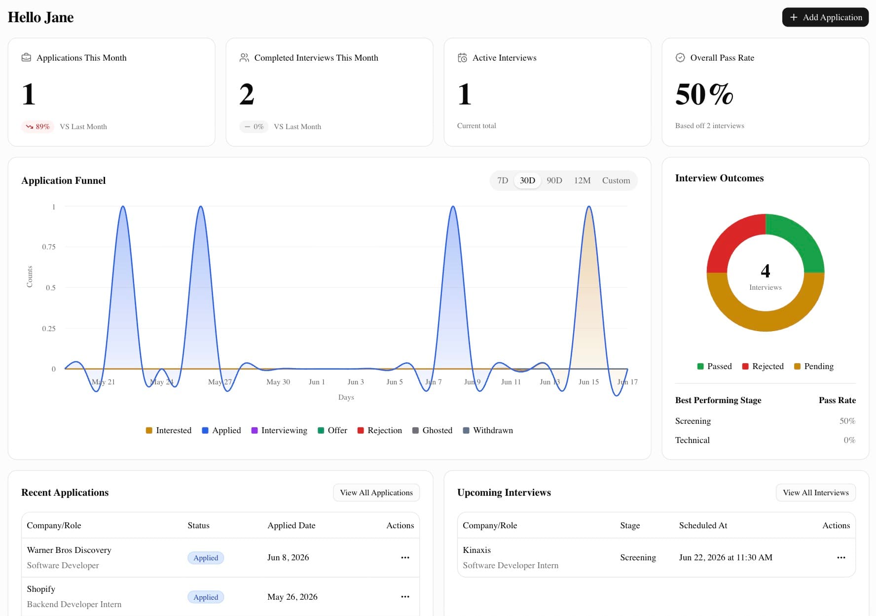Click the downward trend 89% badge

tap(37, 127)
